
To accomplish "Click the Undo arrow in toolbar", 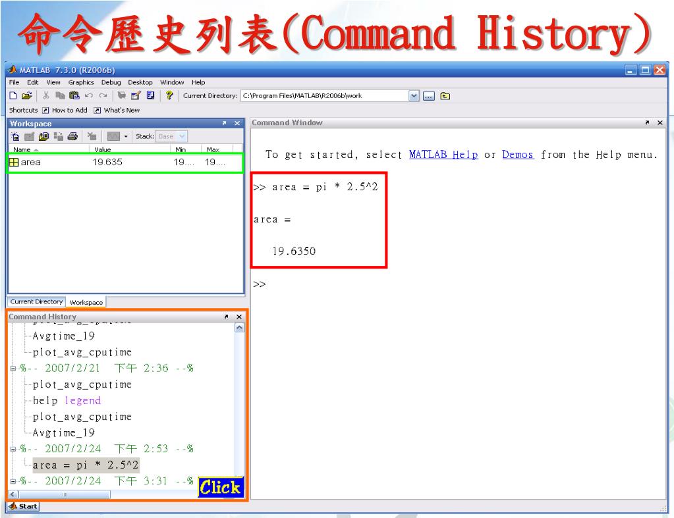I will point(89,95).
